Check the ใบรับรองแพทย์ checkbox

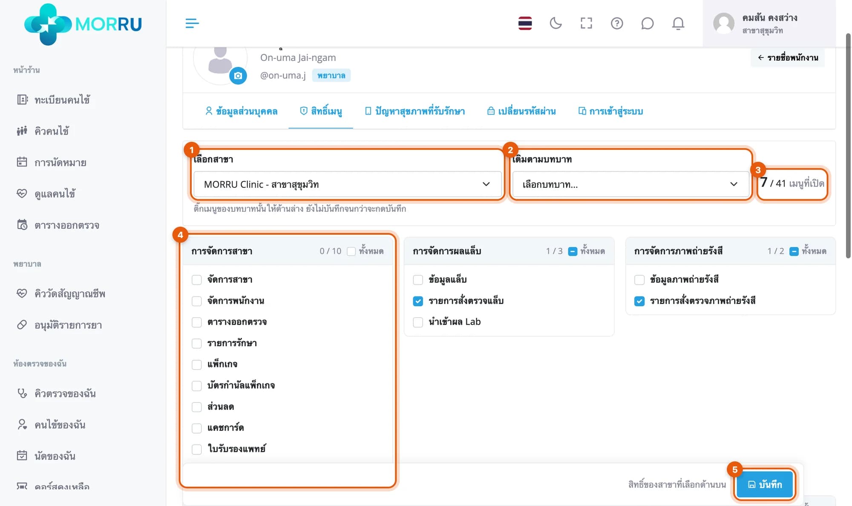click(196, 449)
